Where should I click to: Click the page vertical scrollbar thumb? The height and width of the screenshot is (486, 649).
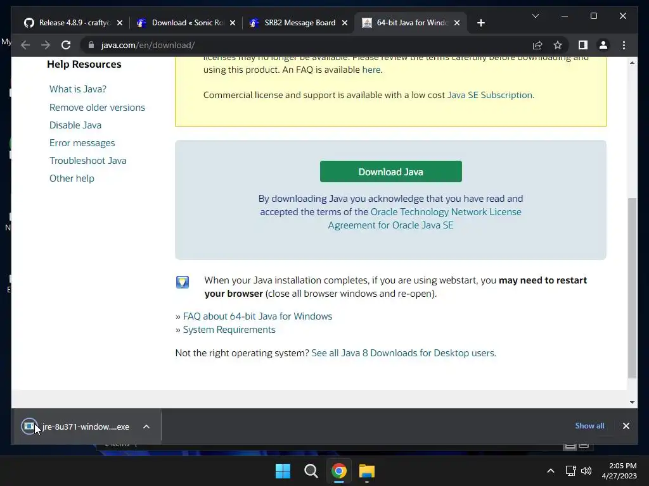click(632, 288)
